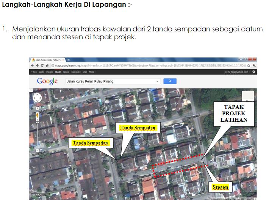Zoom out with the minus button
This screenshot has width=266, height=200.
[x=37, y=150]
